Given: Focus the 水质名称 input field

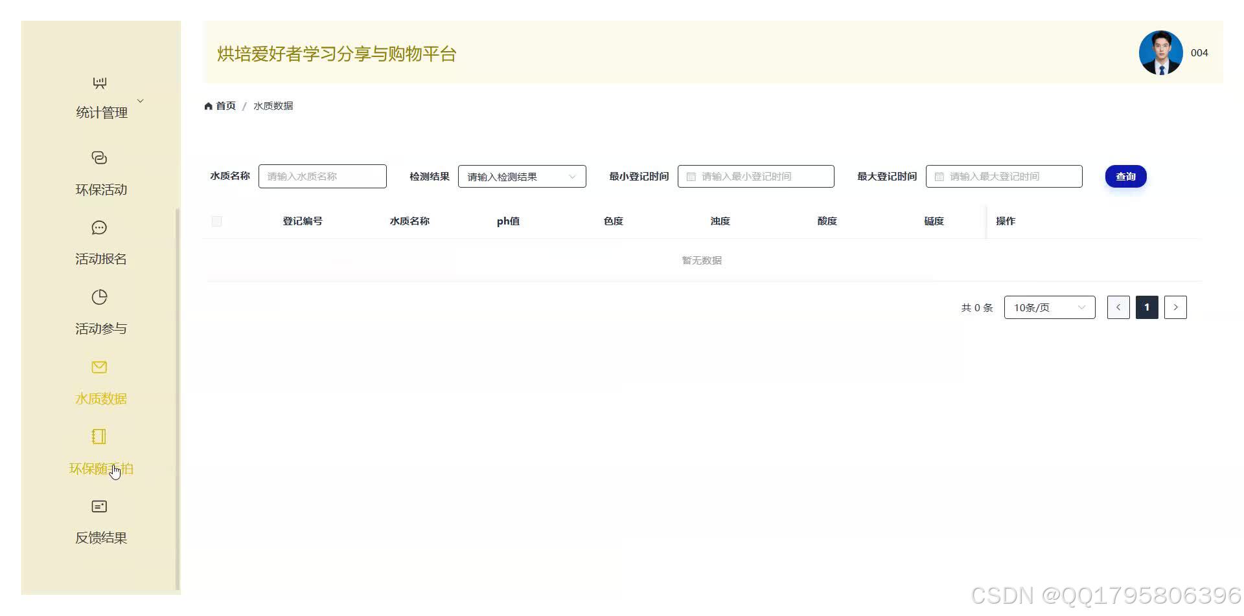Looking at the screenshot, I should (323, 177).
